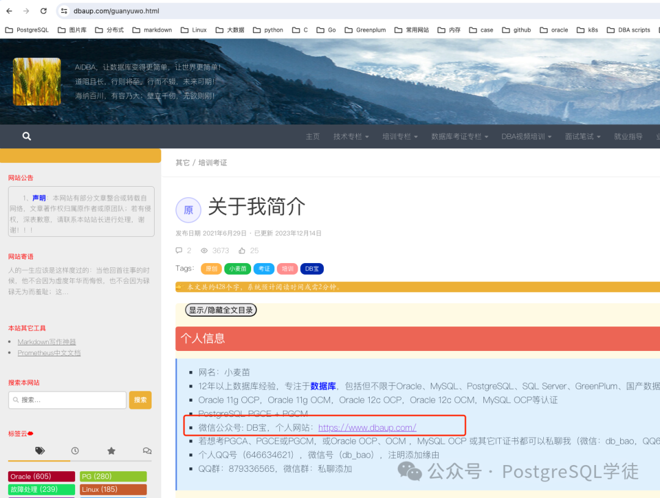Viewport: 660px width, 498px height.
Task: Open 就业指导 in the navigation bar
Action: click(628, 137)
